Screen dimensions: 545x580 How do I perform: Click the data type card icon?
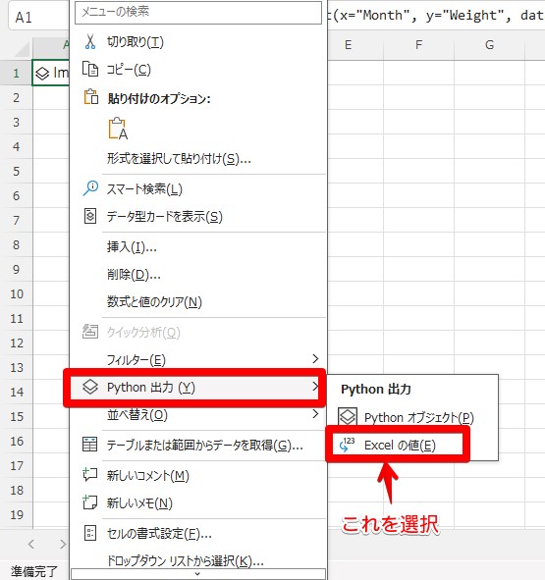pos(90,216)
